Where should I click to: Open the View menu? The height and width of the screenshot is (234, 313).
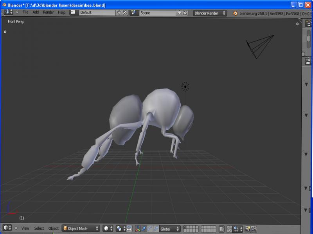click(25, 228)
